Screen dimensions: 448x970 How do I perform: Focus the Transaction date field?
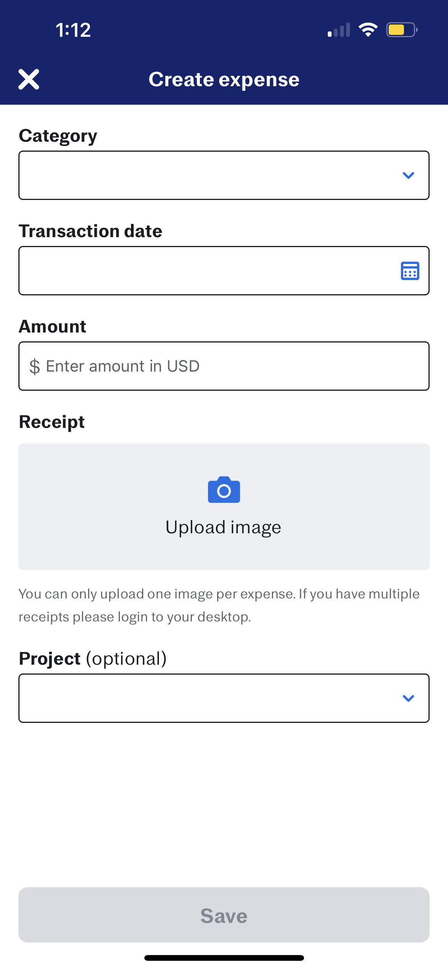(x=207, y=271)
